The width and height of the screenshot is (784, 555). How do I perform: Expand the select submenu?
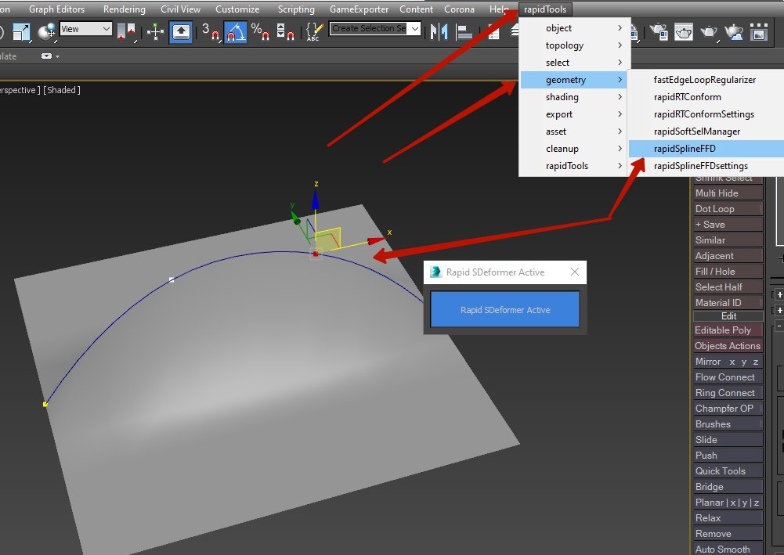(575, 63)
